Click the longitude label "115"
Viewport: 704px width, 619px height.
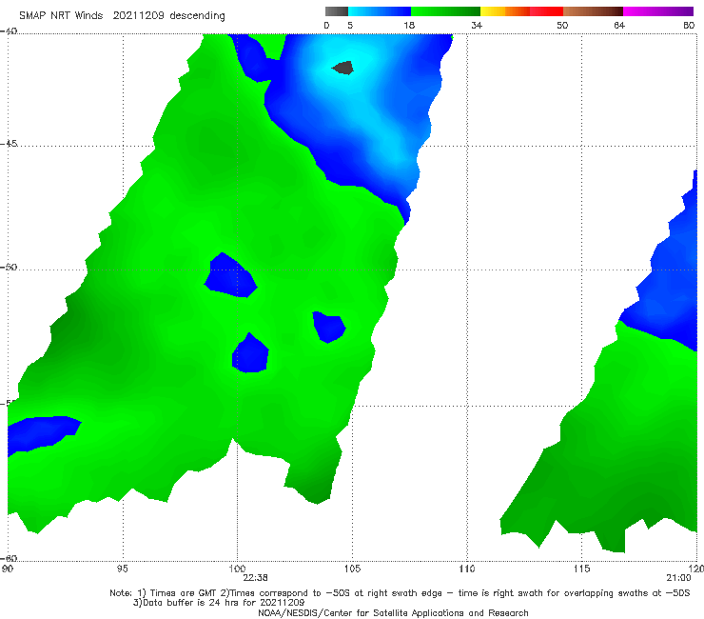pyautogui.click(x=582, y=569)
